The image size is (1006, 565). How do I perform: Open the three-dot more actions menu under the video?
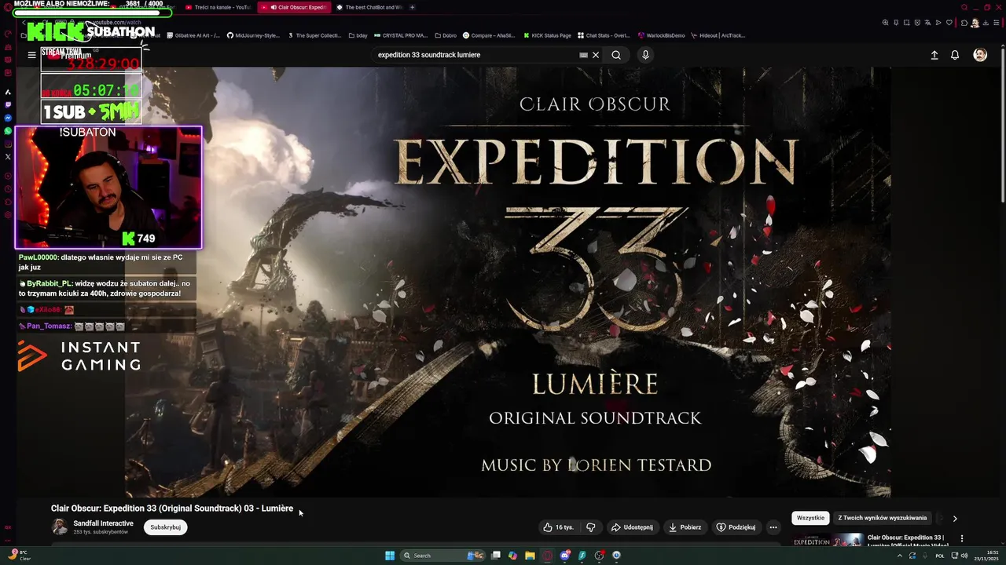click(773, 527)
